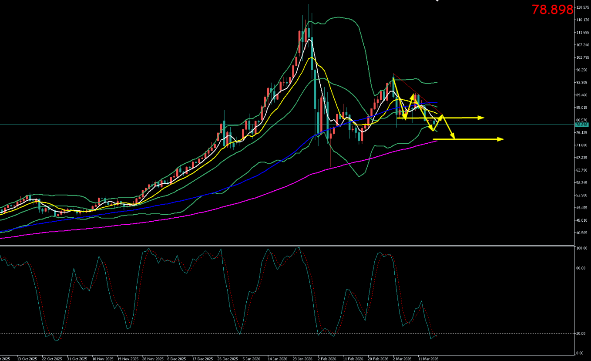Click the 2 Feb 2026 date label
Viewport: 591px width, 361px height.
(326, 359)
